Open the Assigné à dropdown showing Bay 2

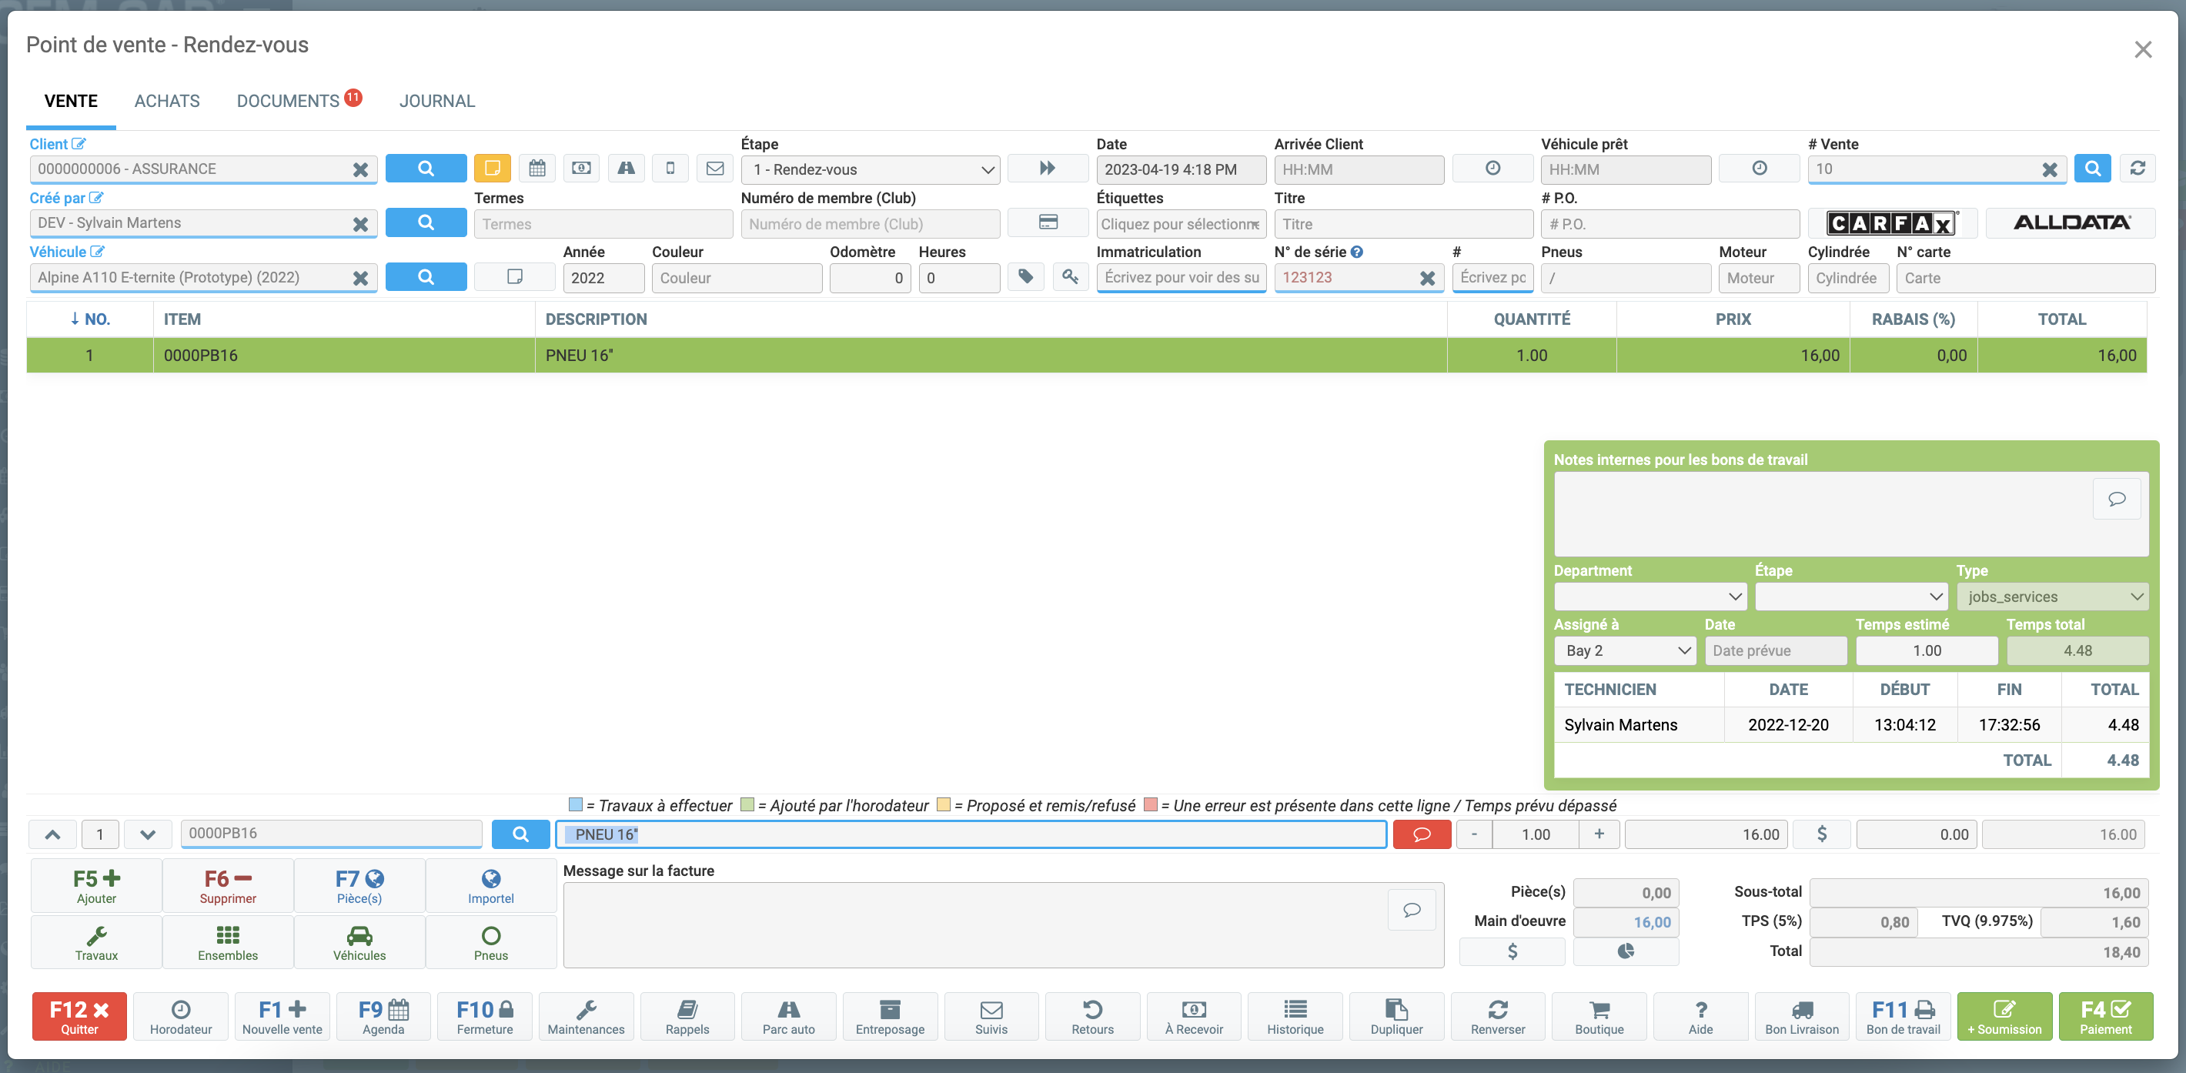pos(1624,651)
